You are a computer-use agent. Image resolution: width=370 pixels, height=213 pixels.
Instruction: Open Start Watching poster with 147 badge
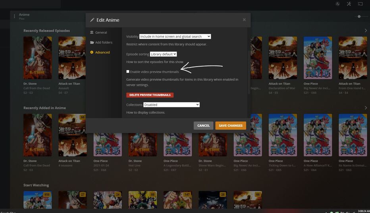[178, 200]
